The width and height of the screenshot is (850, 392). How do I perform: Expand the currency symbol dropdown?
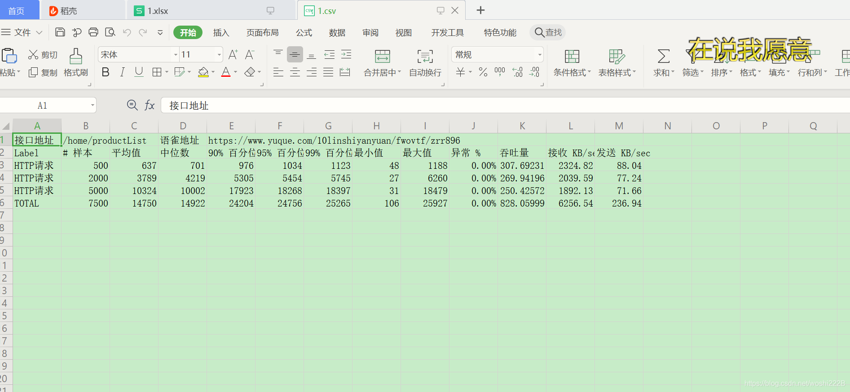click(x=470, y=72)
